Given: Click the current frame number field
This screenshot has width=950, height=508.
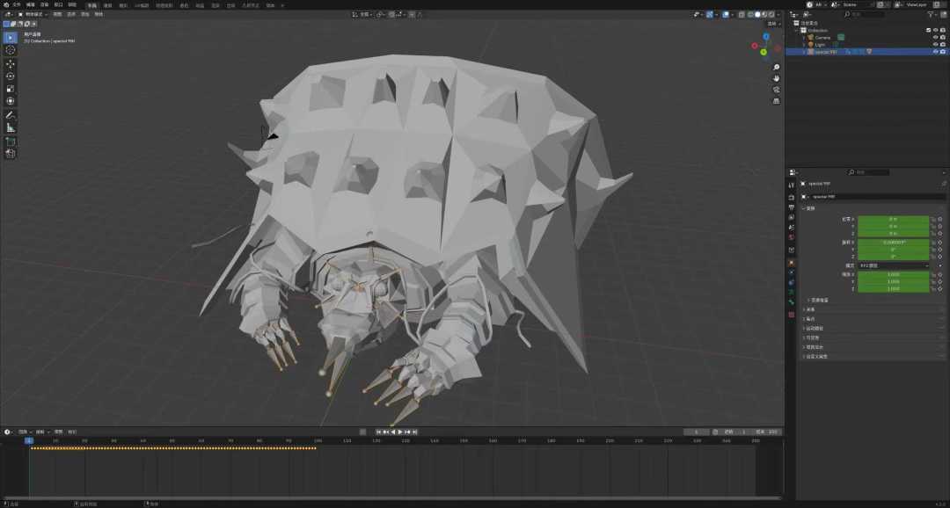Looking at the screenshot, I should pyautogui.click(x=697, y=432).
